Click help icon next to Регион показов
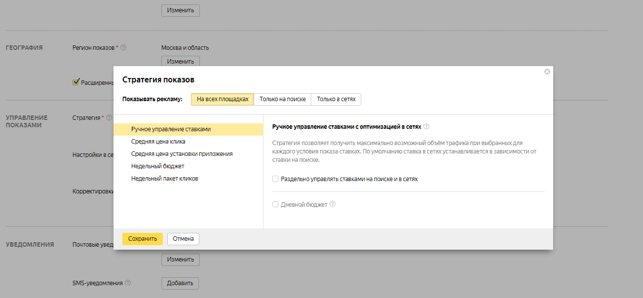This screenshot has width=643, height=298. [x=123, y=48]
